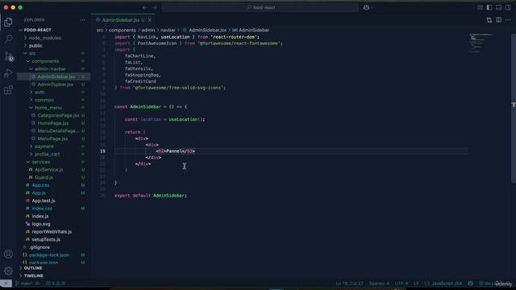The height and width of the screenshot is (290, 516).
Task: Click the main branch status item
Action: (x=24, y=284)
